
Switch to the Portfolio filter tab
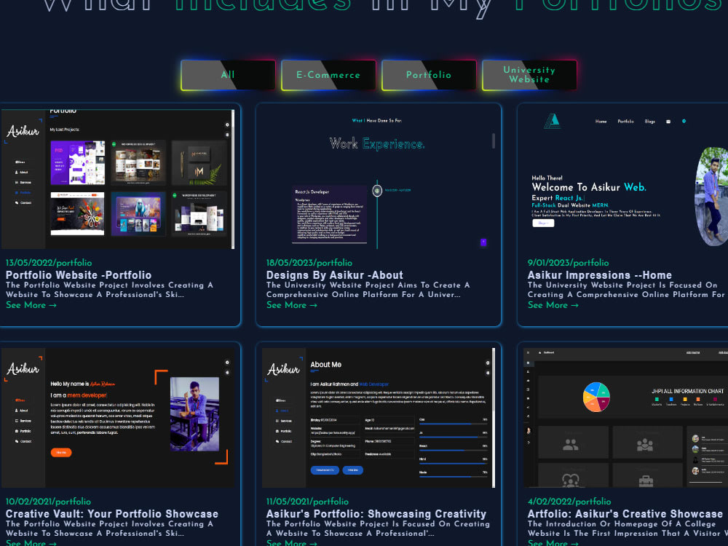(x=429, y=75)
